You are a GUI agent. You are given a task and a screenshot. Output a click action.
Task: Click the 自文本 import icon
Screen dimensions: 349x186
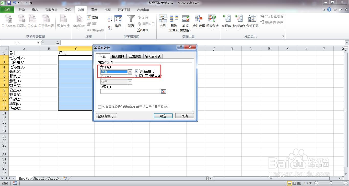32,21
